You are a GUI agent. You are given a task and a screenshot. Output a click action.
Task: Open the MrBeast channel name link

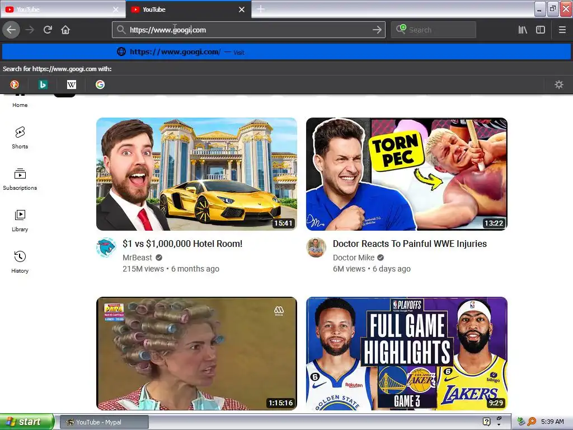[x=138, y=258]
